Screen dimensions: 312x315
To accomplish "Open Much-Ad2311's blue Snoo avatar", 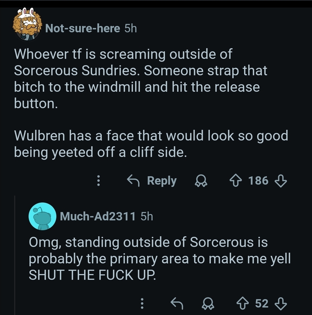I will tap(42, 216).
